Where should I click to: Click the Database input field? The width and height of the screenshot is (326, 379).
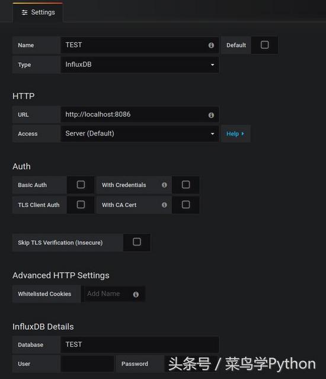pos(139,345)
